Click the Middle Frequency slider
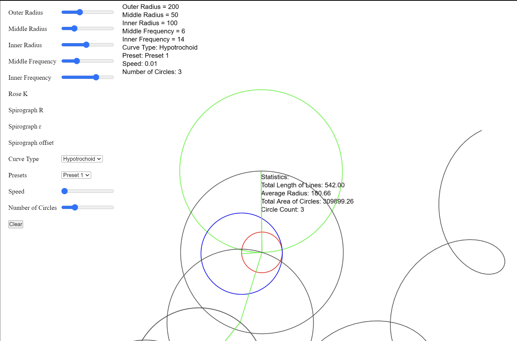 tap(87, 61)
